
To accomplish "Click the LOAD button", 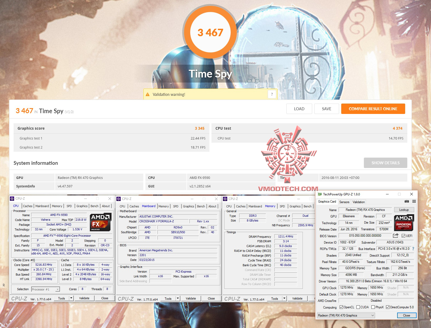I will click(x=299, y=109).
